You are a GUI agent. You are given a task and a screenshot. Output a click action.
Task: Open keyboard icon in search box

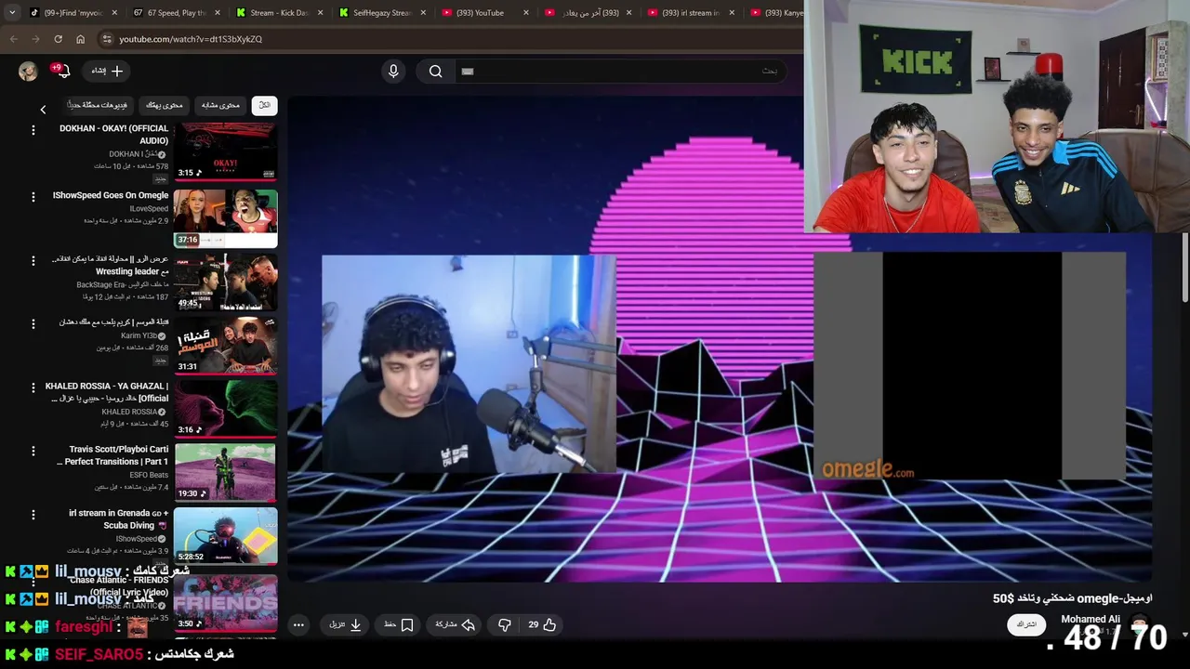click(x=468, y=71)
